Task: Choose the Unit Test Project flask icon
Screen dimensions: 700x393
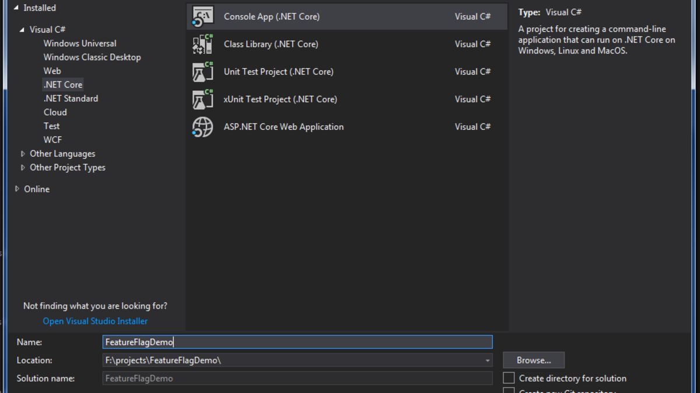Action: 203,72
